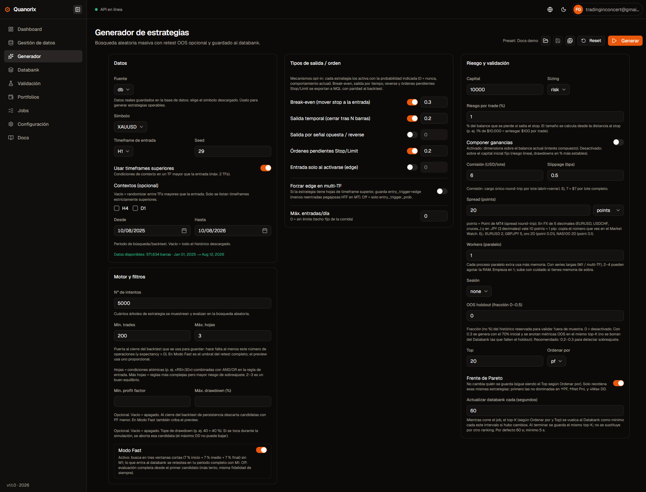Viewport: 646px width, 492px height.
Task: Check the D1 context checkbox
Action: [x=135, y=208]
